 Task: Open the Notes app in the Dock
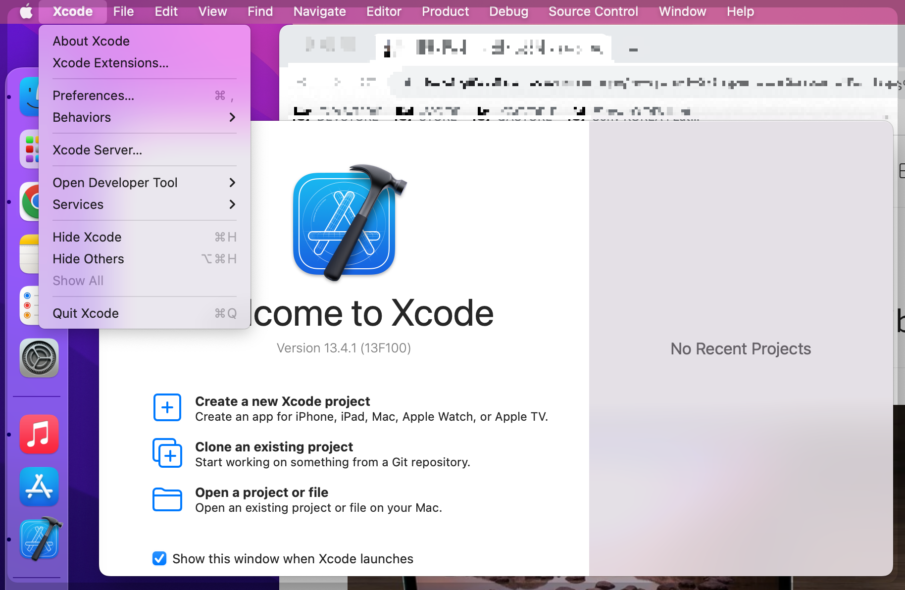tap(29, 254)
